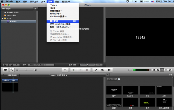This screenshot has height=110, width=174.
Task: Open the Apple menu
Action: [2, 1]
